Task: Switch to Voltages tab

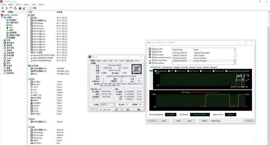Action: (x=177, y=67)
